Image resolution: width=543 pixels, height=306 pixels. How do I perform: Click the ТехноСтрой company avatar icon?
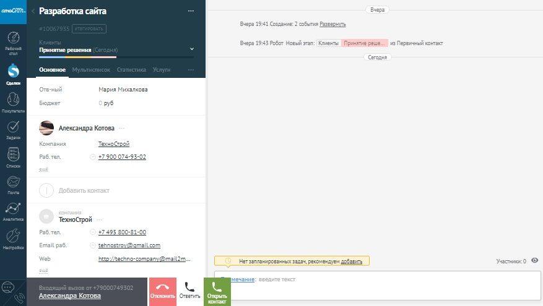click(x=46, y=216)
